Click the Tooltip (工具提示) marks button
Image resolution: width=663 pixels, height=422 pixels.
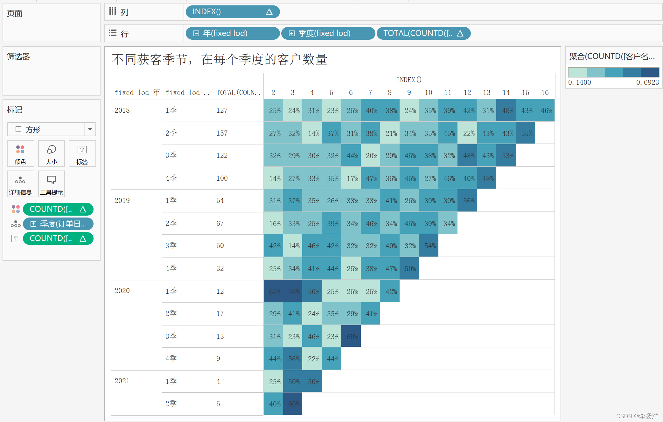pyautogui.click(x=51, y=184)
